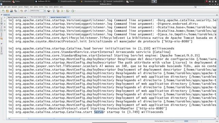The width and height of the screenshot is (219, 123).
Task: Switch to SimpleScreenRecorder taskbar window
Action: click(67, 1)
